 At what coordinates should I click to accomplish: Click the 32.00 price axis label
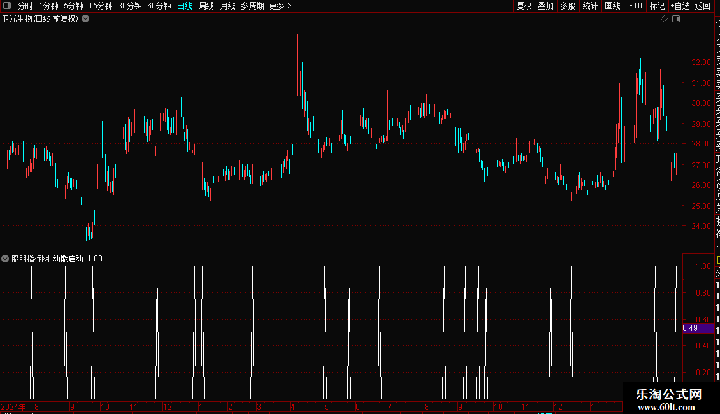click(x=701, y=62)
